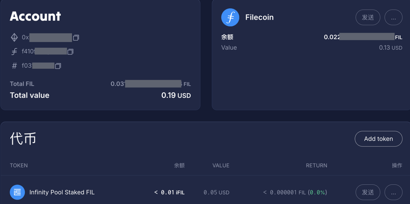
Task: Open the Infinity Pool Staked FIL token details
Action: (x=62, y=192)
